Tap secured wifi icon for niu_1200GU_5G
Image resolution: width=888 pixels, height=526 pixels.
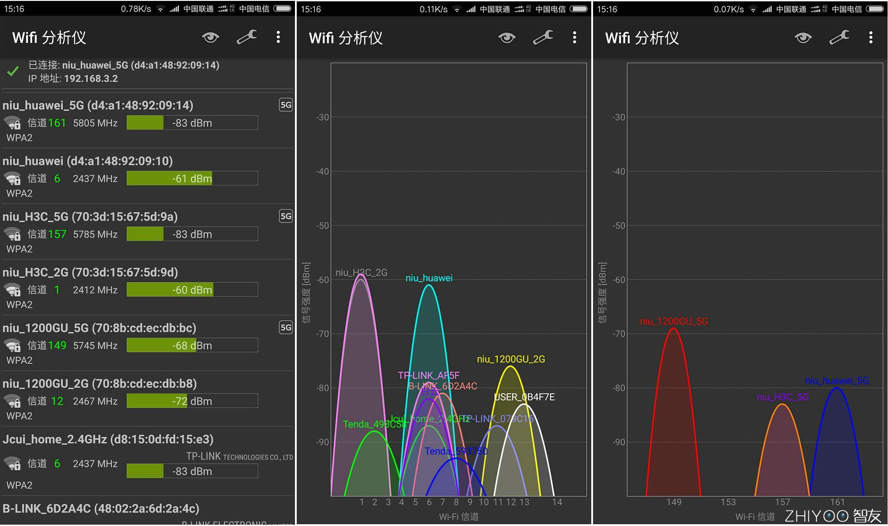coord(12,346)
